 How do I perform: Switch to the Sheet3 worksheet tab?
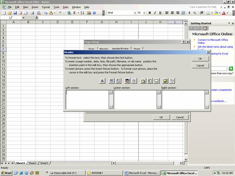point(44,163)
